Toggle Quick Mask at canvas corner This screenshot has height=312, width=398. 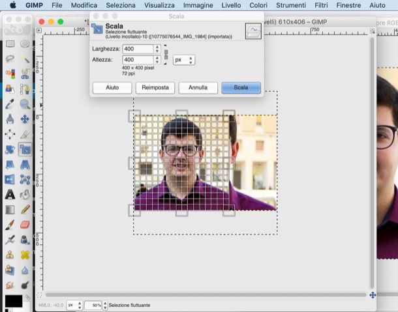tap(38, 295)
